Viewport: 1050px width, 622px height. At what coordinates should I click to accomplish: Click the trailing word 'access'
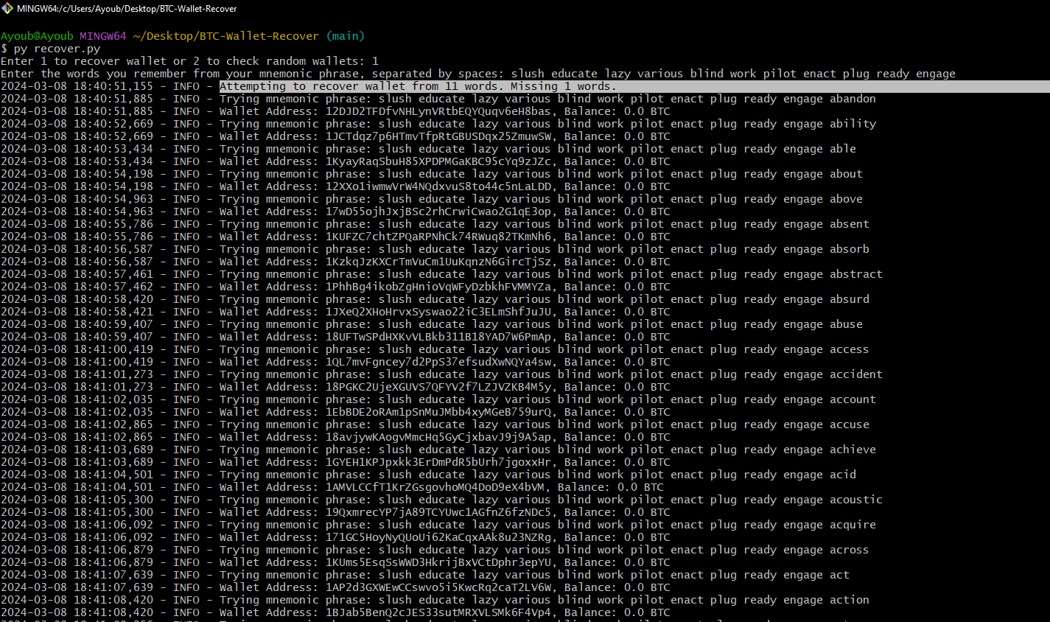850,349
